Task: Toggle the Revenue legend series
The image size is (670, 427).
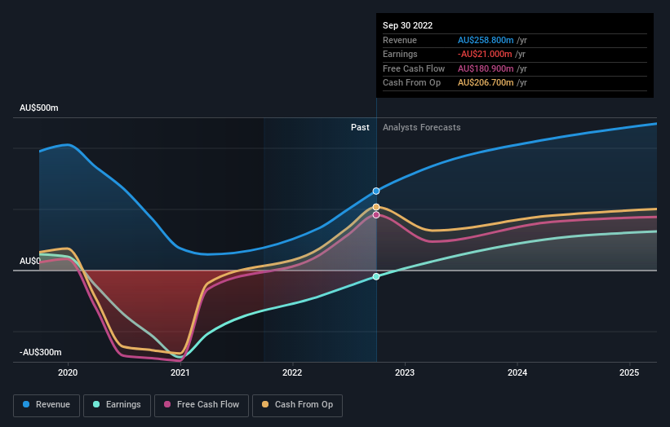Action: (47, 405)
